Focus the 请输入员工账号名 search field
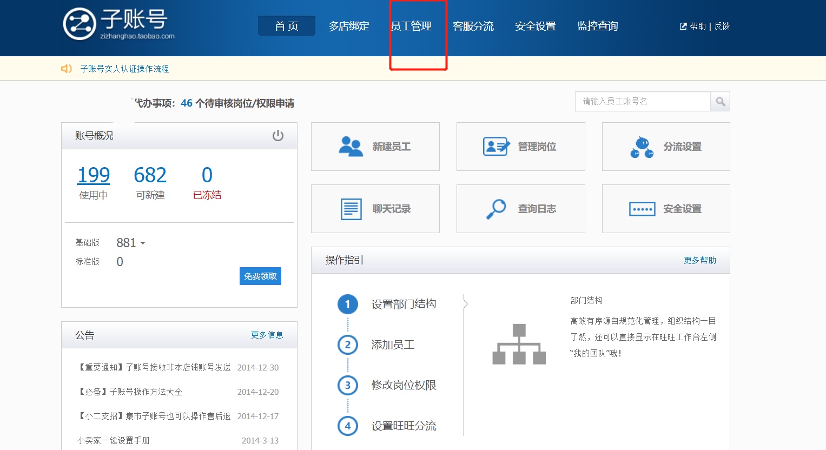 coord(643,101)
